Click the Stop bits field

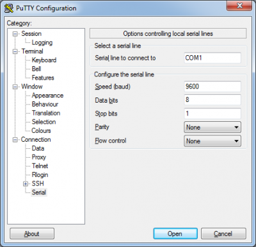pos(212,114)
